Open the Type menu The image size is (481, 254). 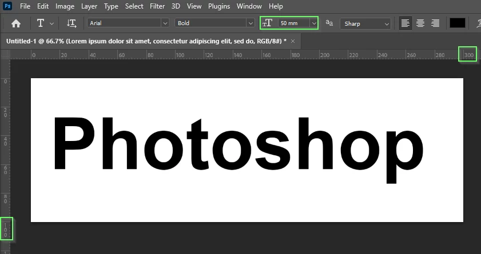(x=111, y=6)
